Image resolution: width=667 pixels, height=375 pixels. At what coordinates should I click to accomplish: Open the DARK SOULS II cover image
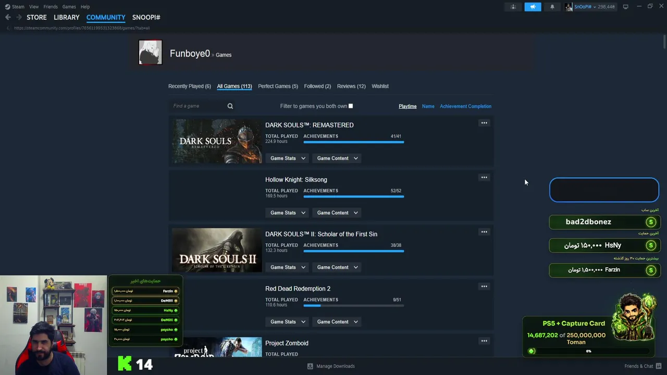click(x=217, y=250)
